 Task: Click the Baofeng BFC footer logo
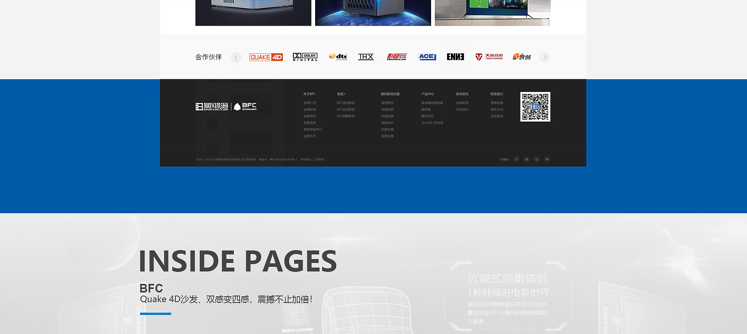click(226, 106)
